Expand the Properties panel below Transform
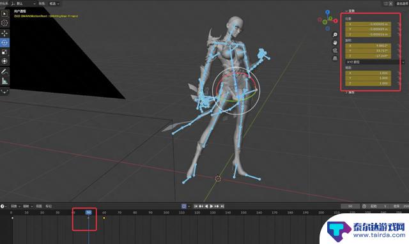This screenshot has height=244, width=409. [350, 93]
